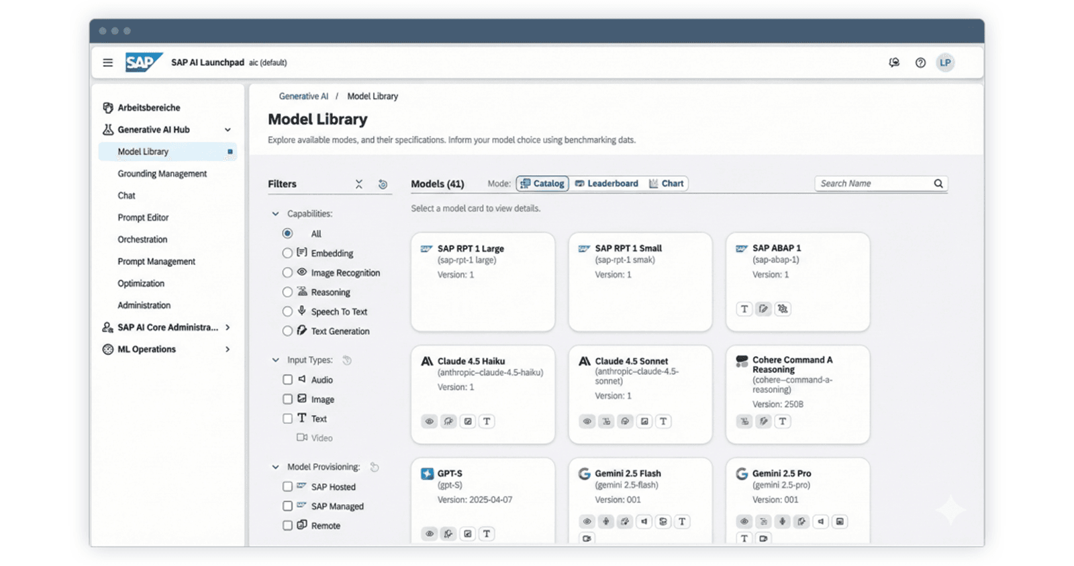Viewport: 1074px width, 566px height.
Task: Switch to Leaderboard mode
Action: pos(607,183)
